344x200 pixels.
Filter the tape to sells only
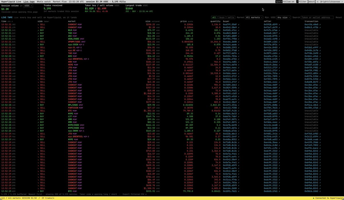point(231,17)
